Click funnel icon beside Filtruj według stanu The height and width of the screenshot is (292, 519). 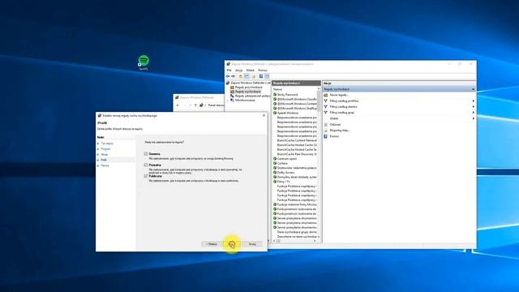[326, 106]
